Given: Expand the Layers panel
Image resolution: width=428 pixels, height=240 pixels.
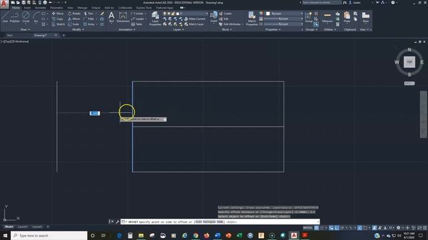Looking at the screenshot, I should 179,29.
